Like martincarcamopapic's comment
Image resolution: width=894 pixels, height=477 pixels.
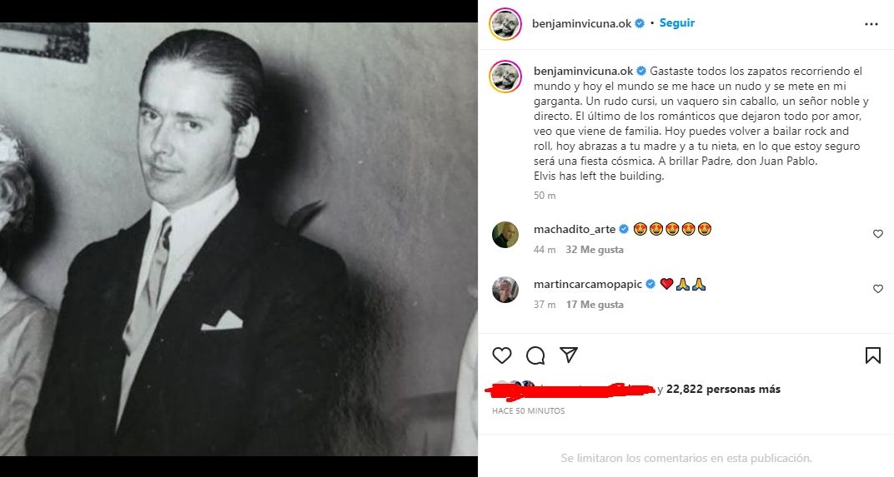pos(877,289)
